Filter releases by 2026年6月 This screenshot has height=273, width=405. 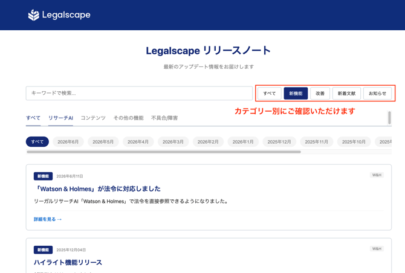(68, 142)
